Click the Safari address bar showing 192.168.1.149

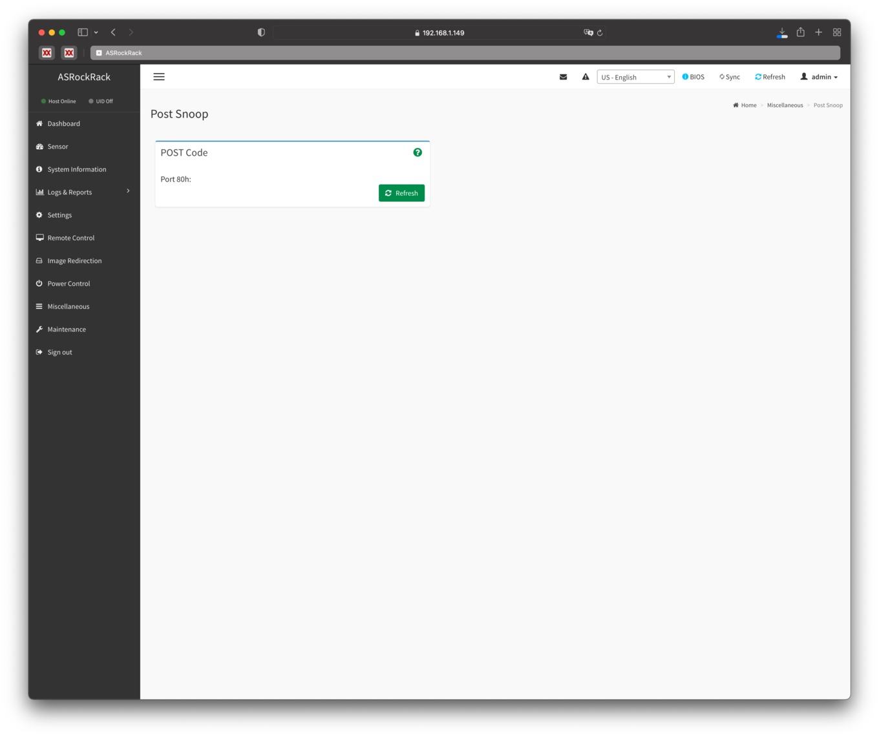pyautogui.click(x=439, y=32)
